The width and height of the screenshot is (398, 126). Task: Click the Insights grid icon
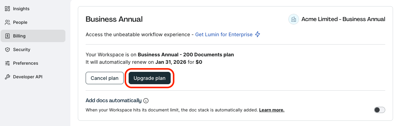(x=7, y=9)
